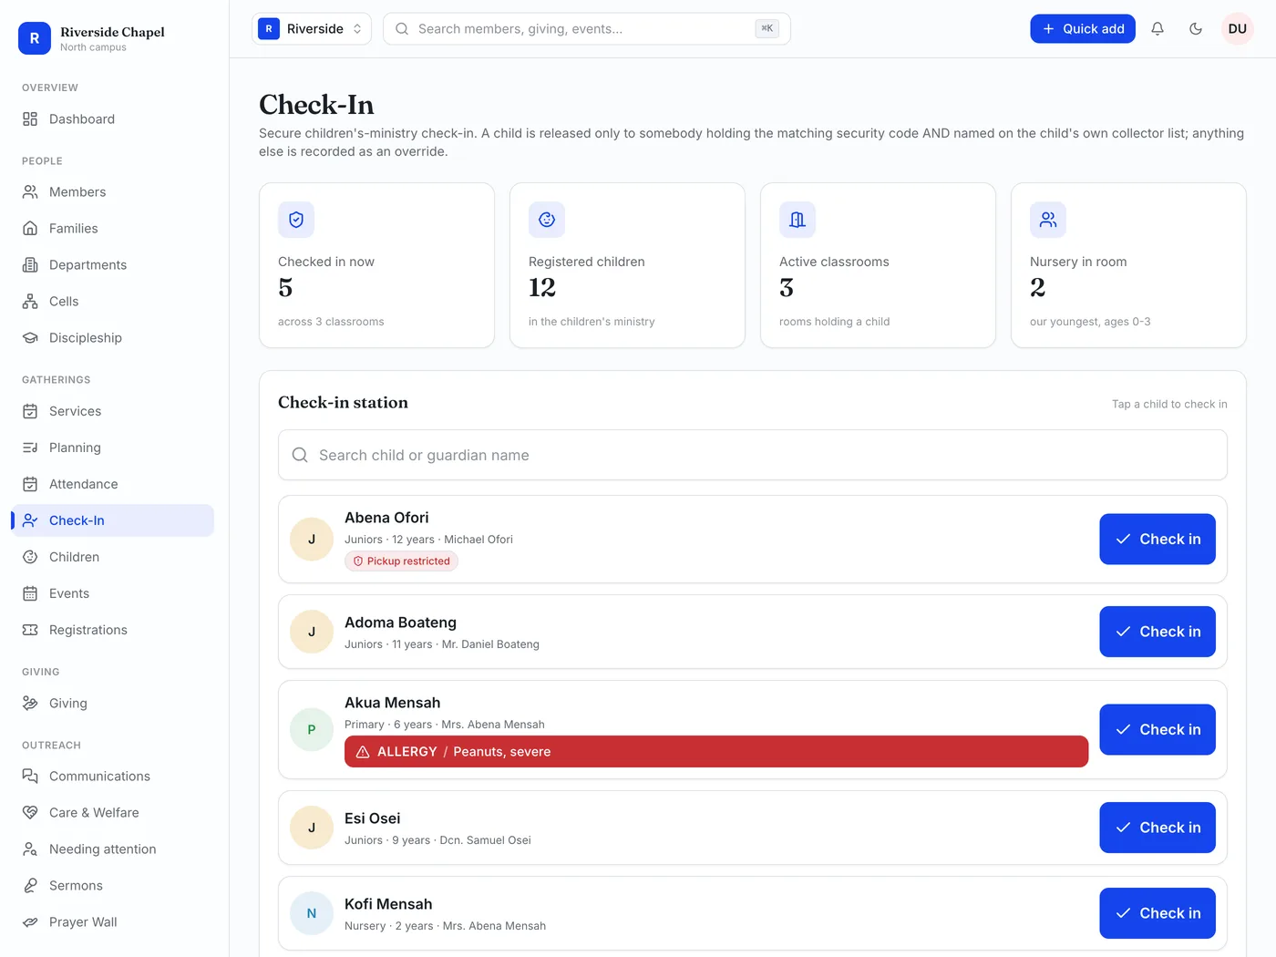Viewport: 1276px width, 957px height.
Task: Check in Akua Mensah
Action: coord(1158,730)
